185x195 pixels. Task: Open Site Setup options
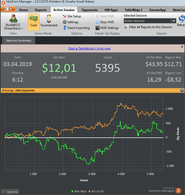coord(72,16)
